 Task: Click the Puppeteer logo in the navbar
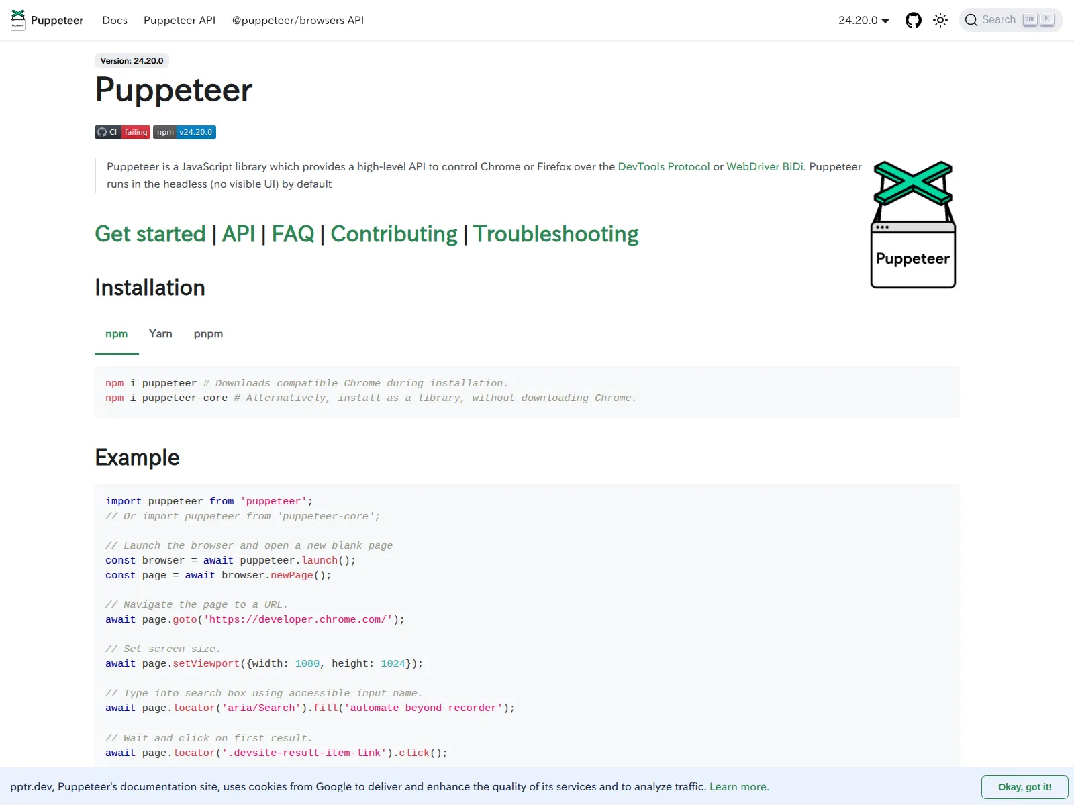[x=19, y=20]
